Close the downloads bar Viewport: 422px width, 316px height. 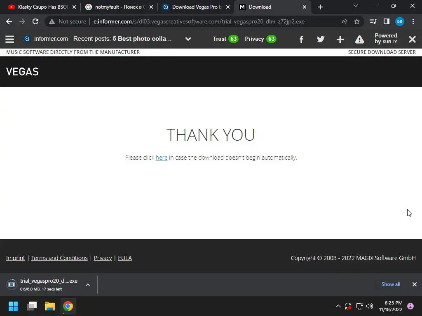pos(415,284)
